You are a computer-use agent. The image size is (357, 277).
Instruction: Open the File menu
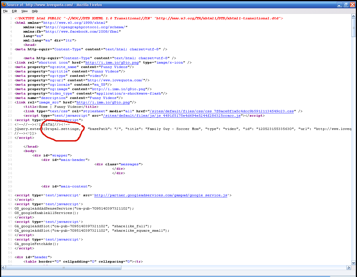5,11
